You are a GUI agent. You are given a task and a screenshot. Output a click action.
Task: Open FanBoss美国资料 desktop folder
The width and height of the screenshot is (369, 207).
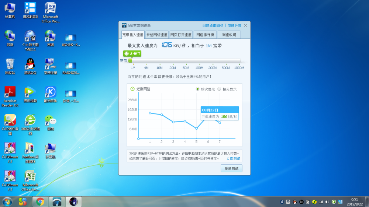30,153
